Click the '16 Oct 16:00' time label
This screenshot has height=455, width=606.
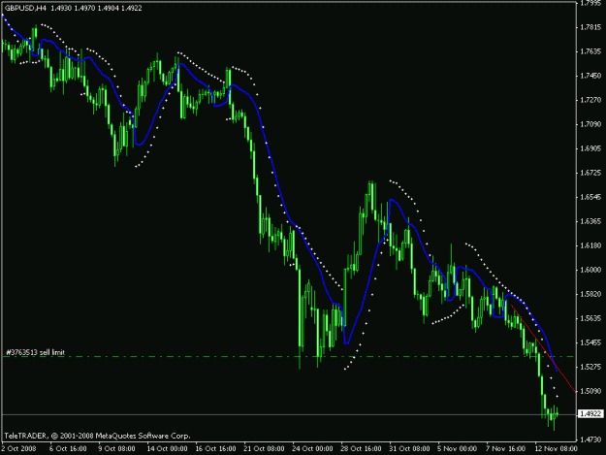pyautogui.click(x=215, y=448)
